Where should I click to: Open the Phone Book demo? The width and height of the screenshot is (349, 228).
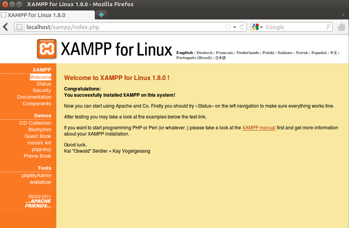click(37, 156)
